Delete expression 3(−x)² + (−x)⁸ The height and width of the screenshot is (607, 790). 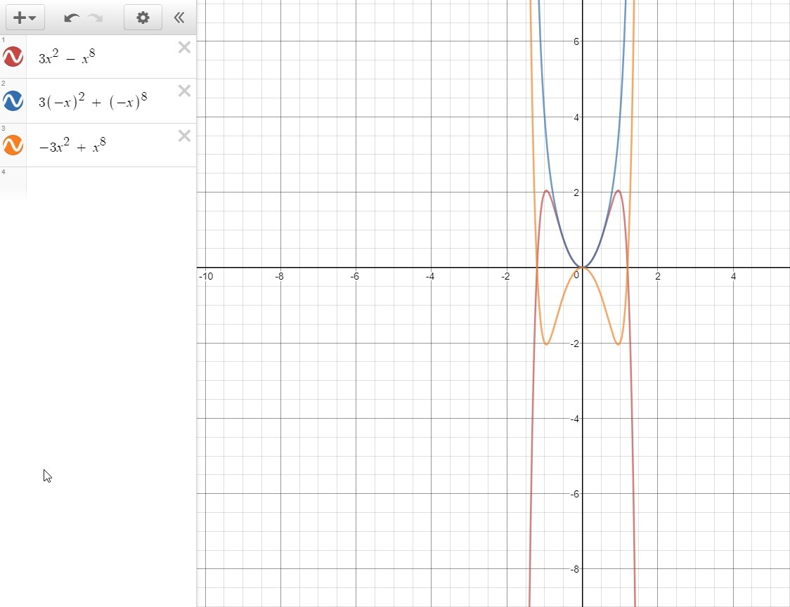pos(184,91)
